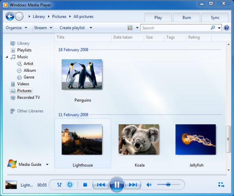234x196 pixels.
Task: Select the Koala picture thumbnail
Action: pyautogui.click(x=139, y=139)
